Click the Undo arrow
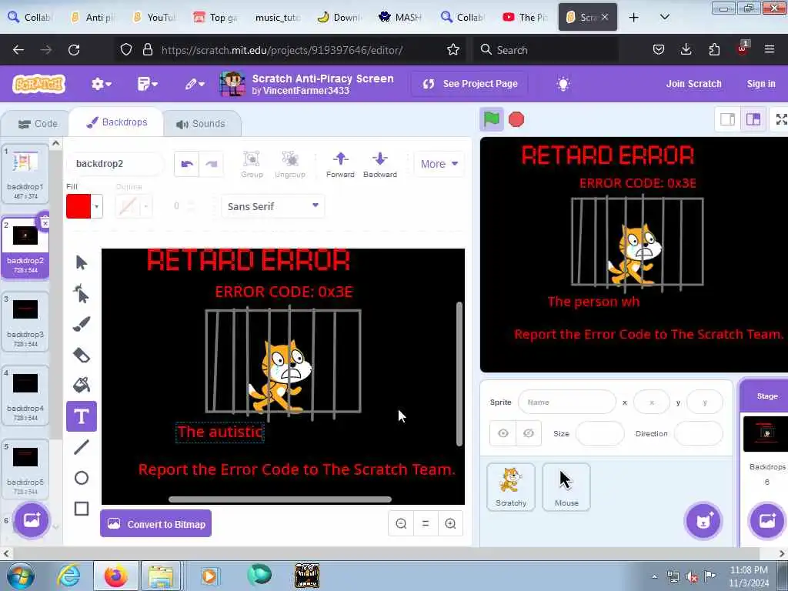Image resolution: width=788 pixels, height=591 pixels. tap(186, 164)
